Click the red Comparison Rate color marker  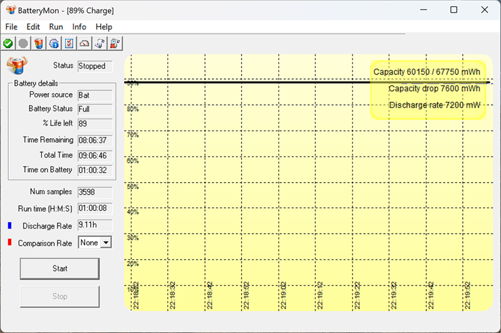(x=10, y=243)
